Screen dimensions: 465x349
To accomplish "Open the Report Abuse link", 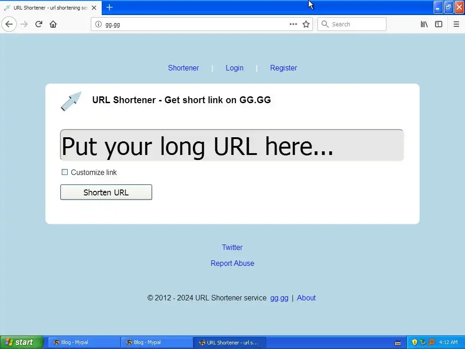I will point(232,263).
